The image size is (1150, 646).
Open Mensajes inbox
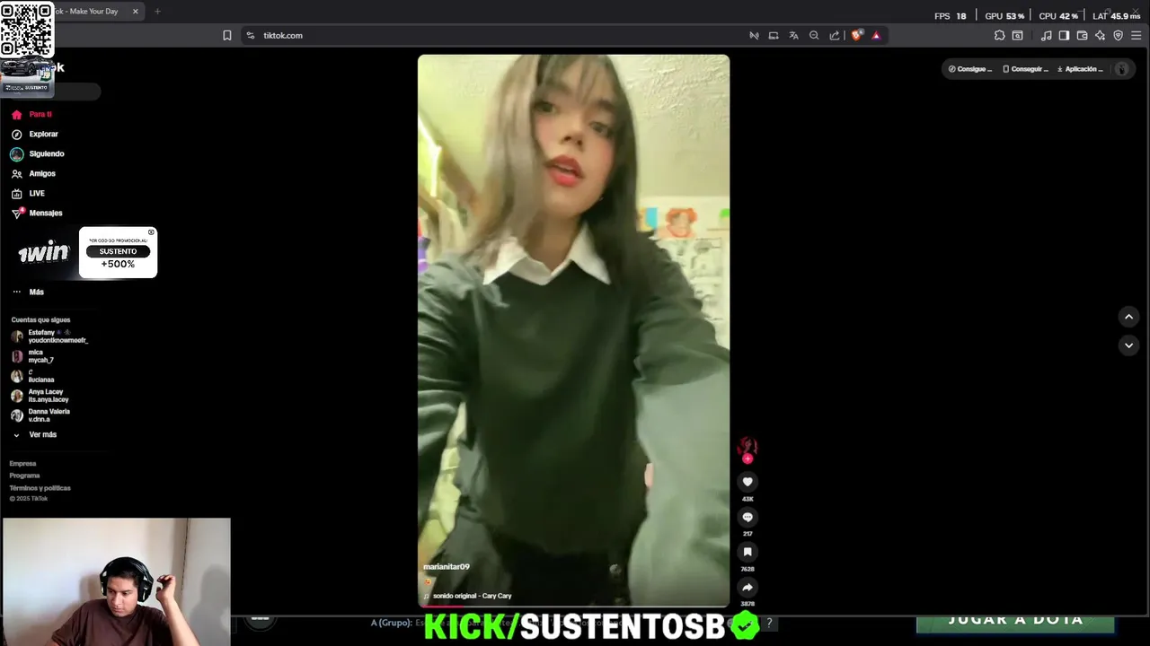[37, 214]
